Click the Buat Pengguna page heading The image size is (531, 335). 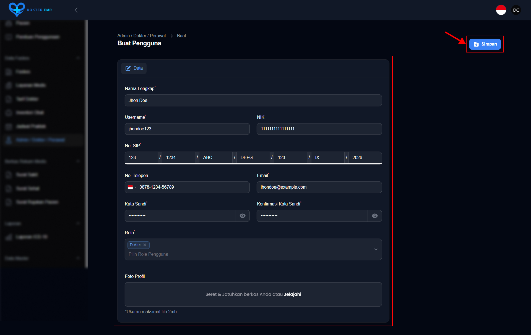pos(139,43)
